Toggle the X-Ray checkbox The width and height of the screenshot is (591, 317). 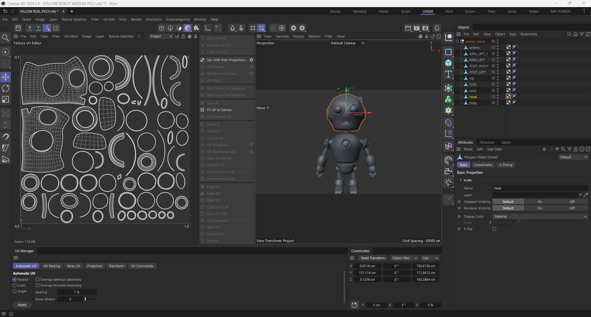click(x=494, y=229)
